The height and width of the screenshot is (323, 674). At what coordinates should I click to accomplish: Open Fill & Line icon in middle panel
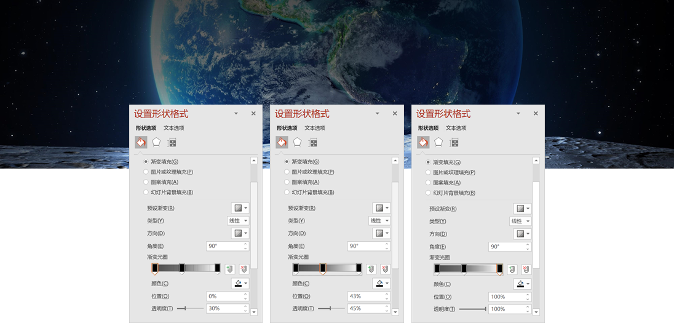point(282,142)
